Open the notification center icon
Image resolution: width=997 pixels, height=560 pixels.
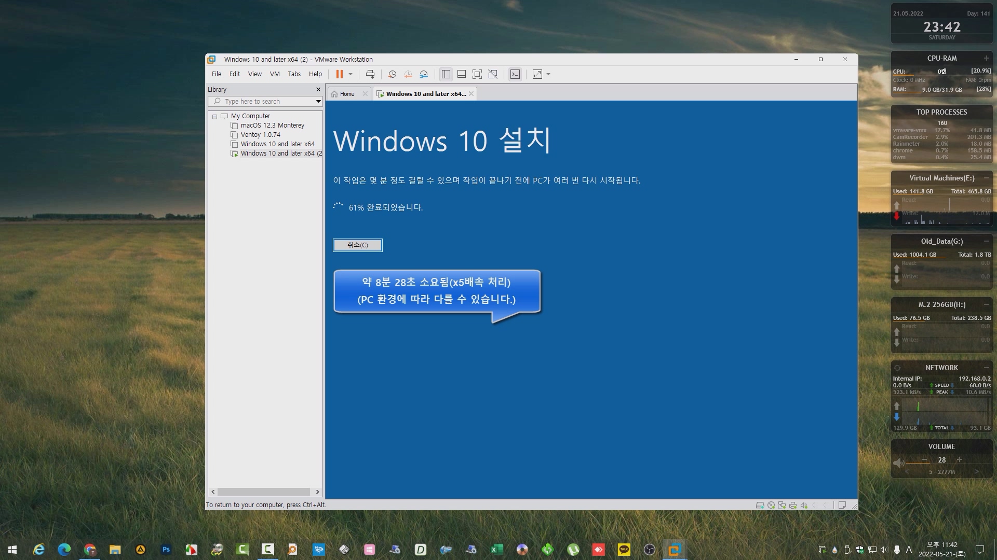(980, 550)
